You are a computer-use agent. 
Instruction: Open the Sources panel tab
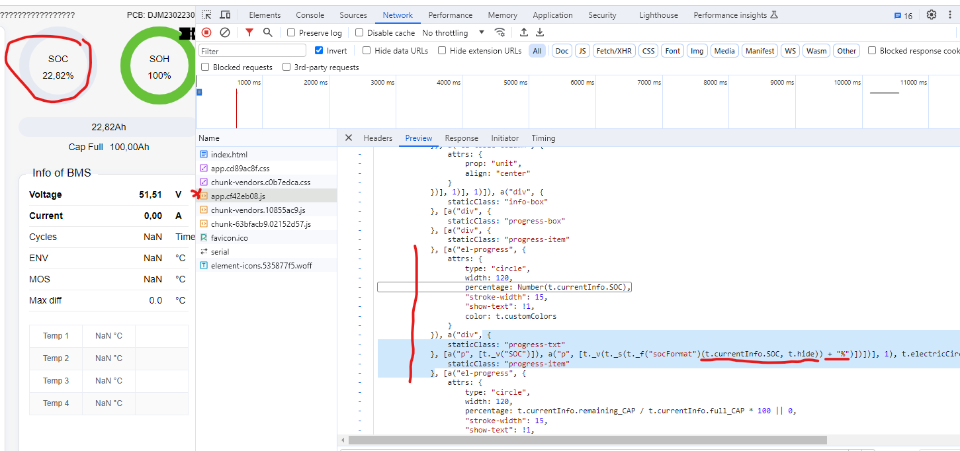353,15
